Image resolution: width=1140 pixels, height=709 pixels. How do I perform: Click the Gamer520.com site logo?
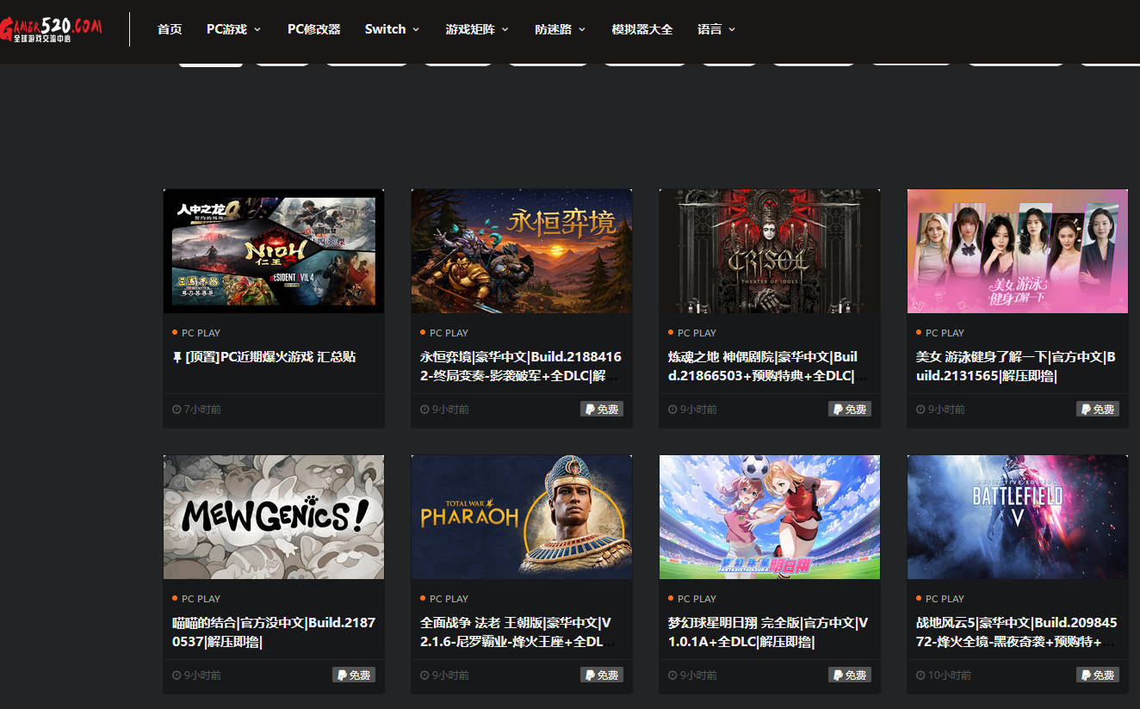tap(52, 29)
